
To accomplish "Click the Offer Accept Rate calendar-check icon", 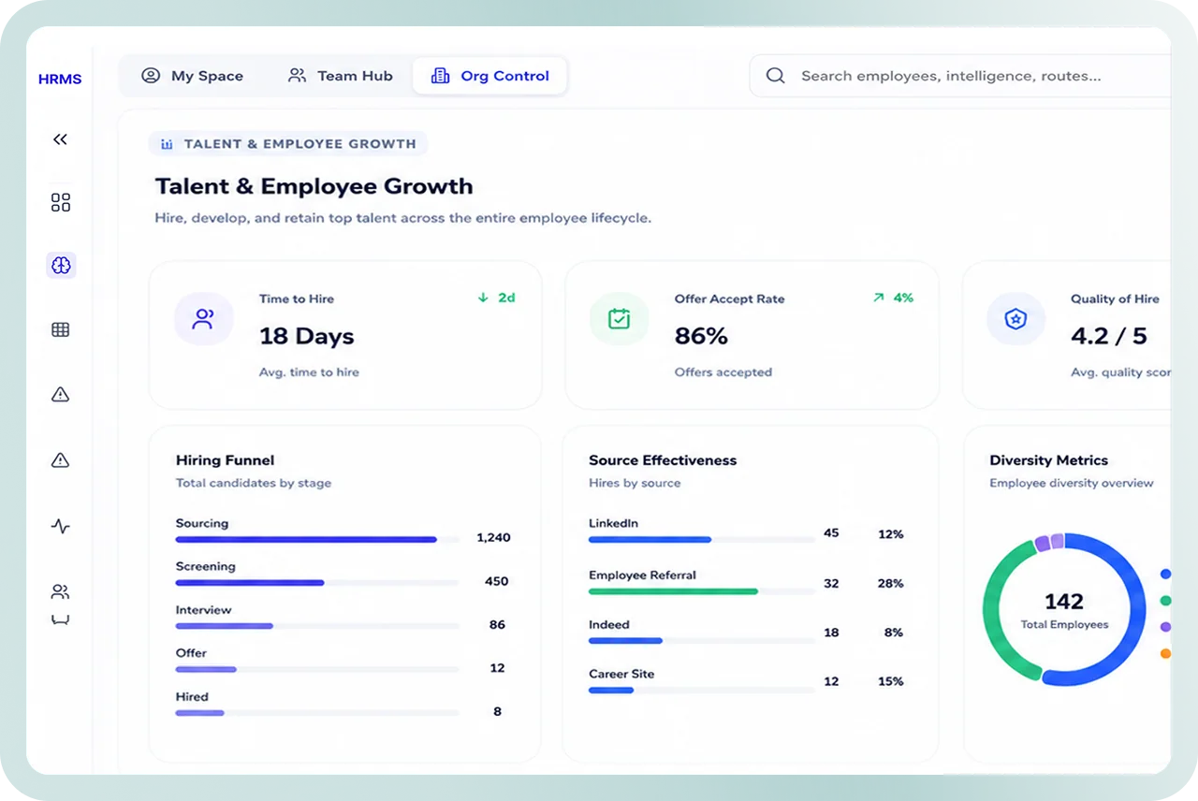I will click(619, 319).
